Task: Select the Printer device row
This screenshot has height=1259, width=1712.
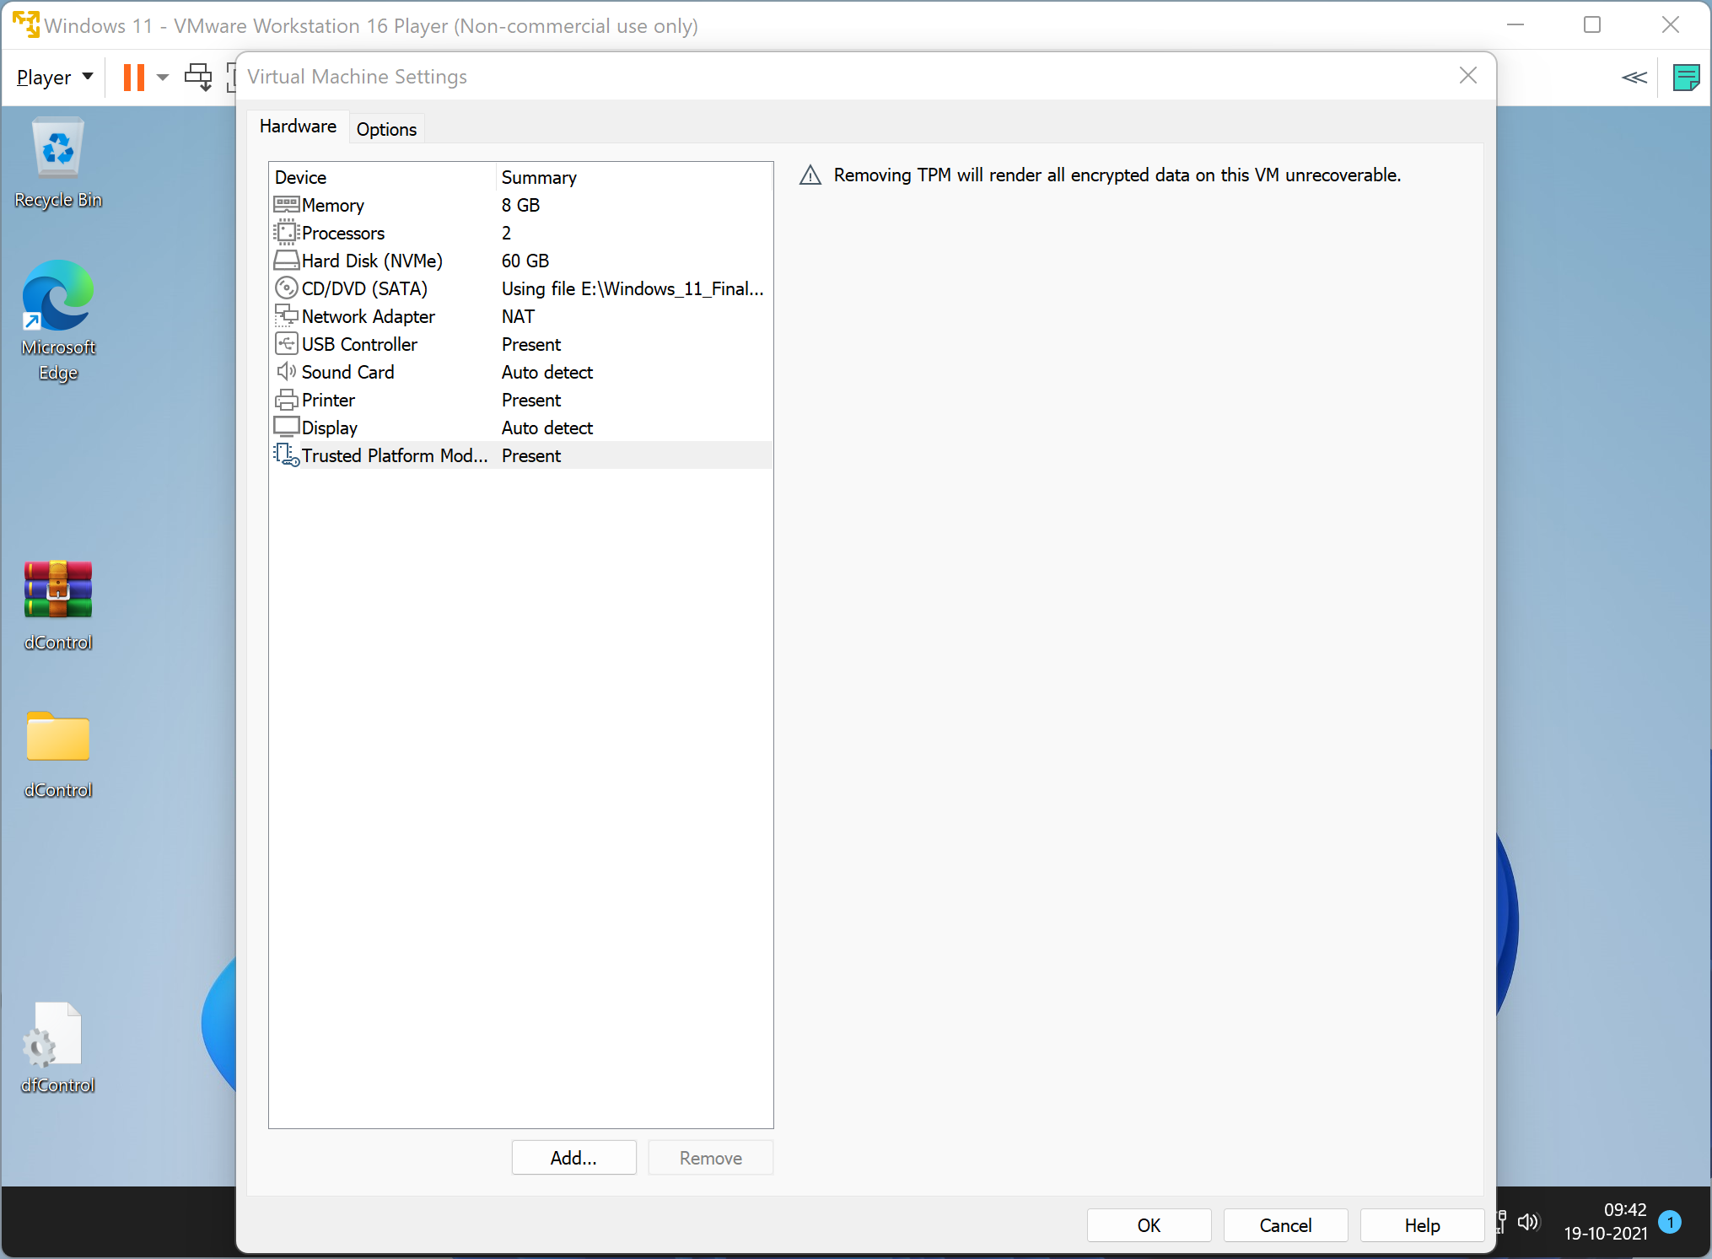Action: tap(519, 401)
